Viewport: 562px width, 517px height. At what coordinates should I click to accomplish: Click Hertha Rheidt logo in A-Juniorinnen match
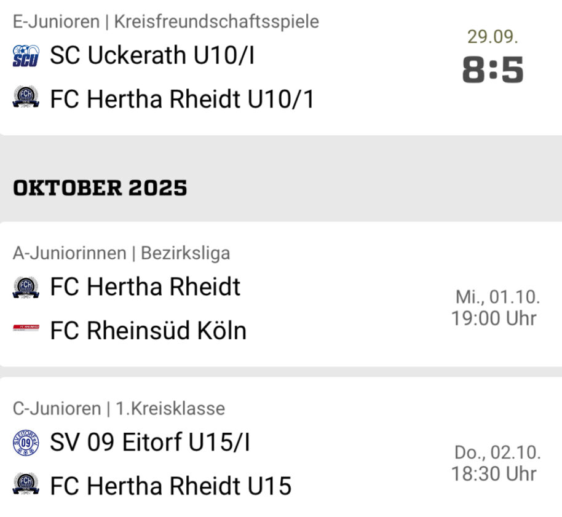25,287
